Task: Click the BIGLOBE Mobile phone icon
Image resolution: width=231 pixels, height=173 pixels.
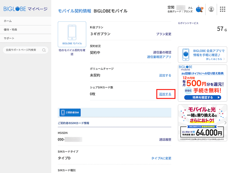Action: click(x=72, y=34)
